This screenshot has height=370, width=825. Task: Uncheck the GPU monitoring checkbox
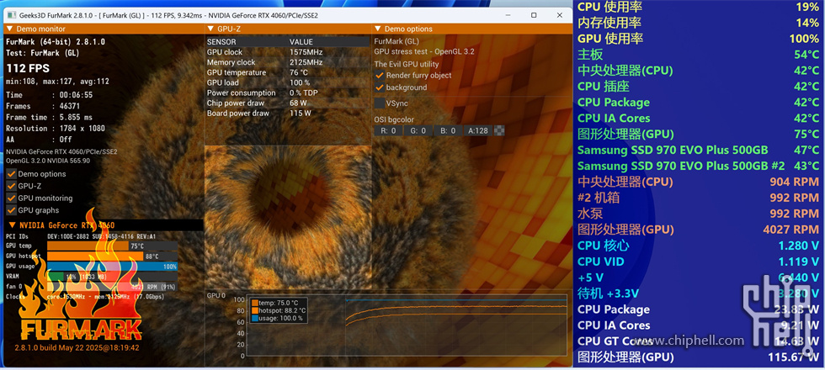click(11, 198)
